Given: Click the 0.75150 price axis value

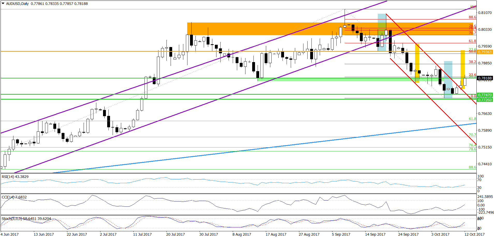Looking at the screenshot, I should pos(485,147).
